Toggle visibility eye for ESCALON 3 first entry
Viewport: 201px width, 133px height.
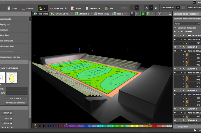pyautogui.click(x=175, y=90)
